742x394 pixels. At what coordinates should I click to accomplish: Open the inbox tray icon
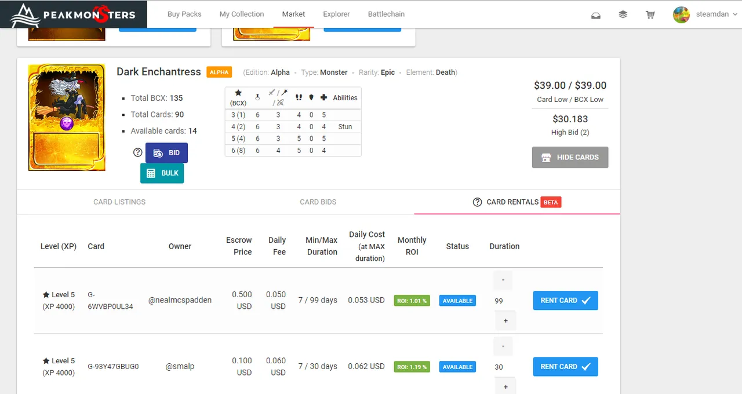596,14
